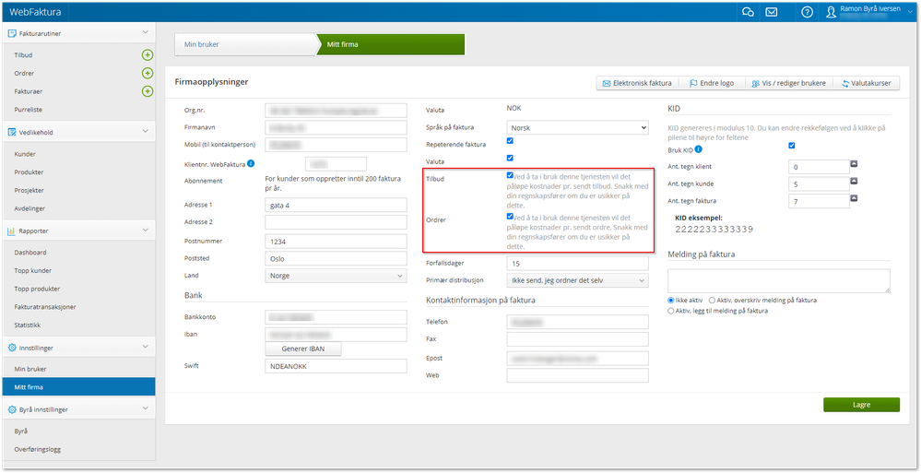
Task: Click the Adresse 1 input field
Action: [x=336, y=205]
